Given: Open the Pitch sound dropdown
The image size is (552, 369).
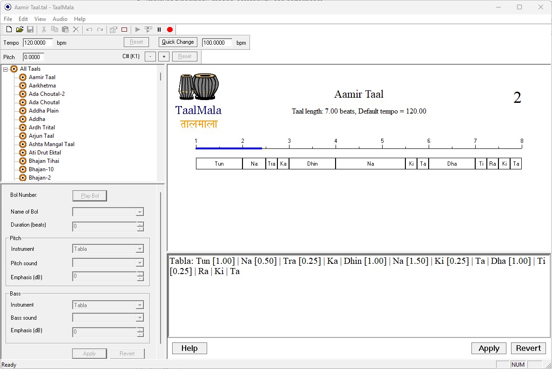Looking at the screenshot, I should 140,262.
